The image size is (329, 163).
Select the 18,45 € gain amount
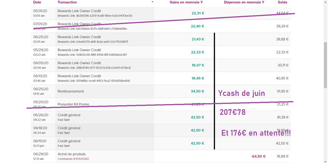[198, 78]
